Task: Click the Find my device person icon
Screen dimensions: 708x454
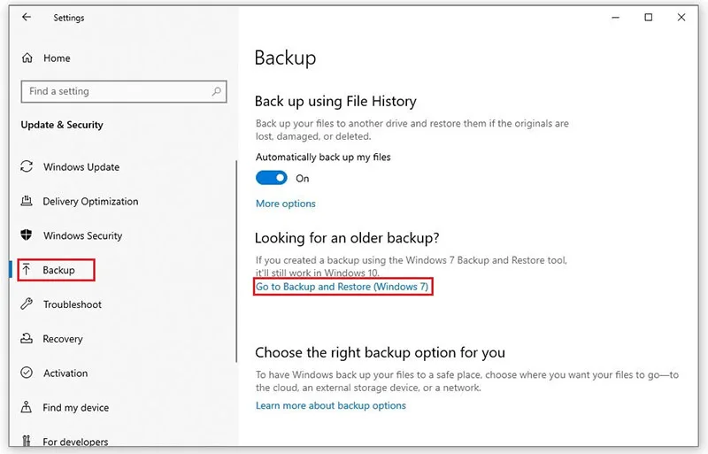Action: [27, 407]
